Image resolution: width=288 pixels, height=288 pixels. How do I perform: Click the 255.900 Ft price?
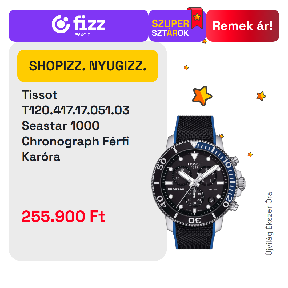[x=63, y=216]
